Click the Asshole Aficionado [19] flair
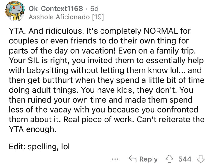This screenshot has height=168, width=214. point(66,17)
